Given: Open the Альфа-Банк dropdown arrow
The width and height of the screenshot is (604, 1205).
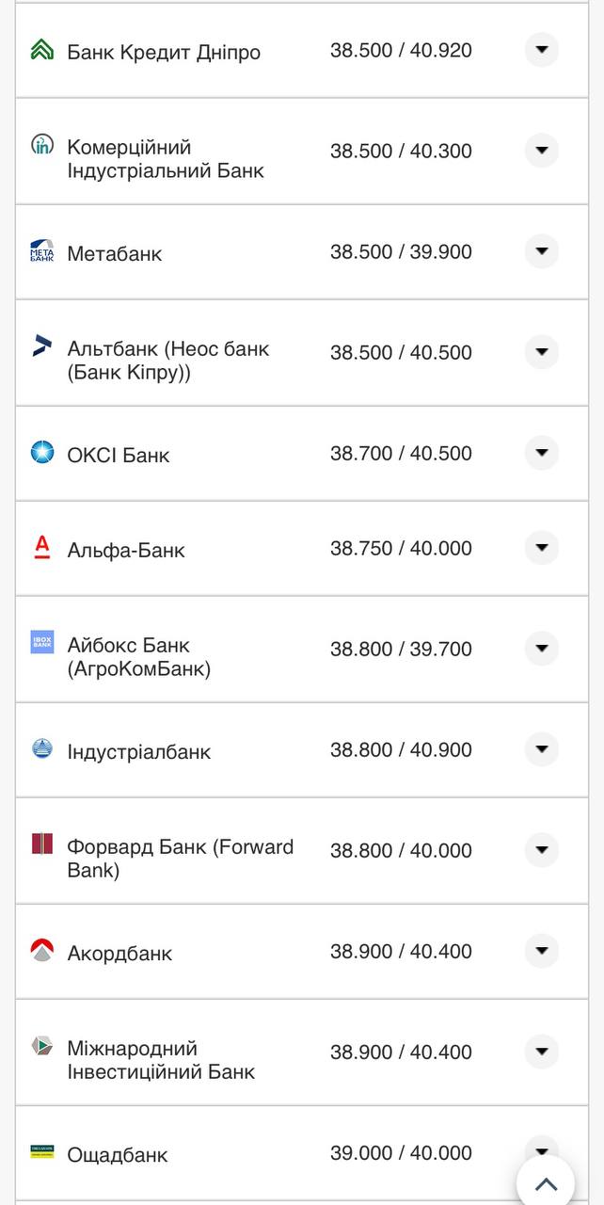Looking at the screenshot, I should (x=541, y=549).
